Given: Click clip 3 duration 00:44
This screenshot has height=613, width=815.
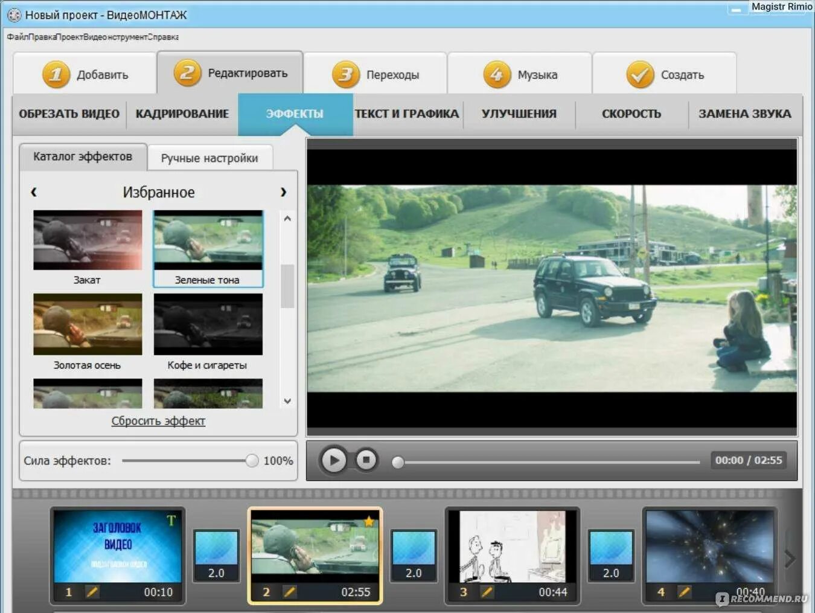Looking at the screenshot, I should [x=553, y=592].
